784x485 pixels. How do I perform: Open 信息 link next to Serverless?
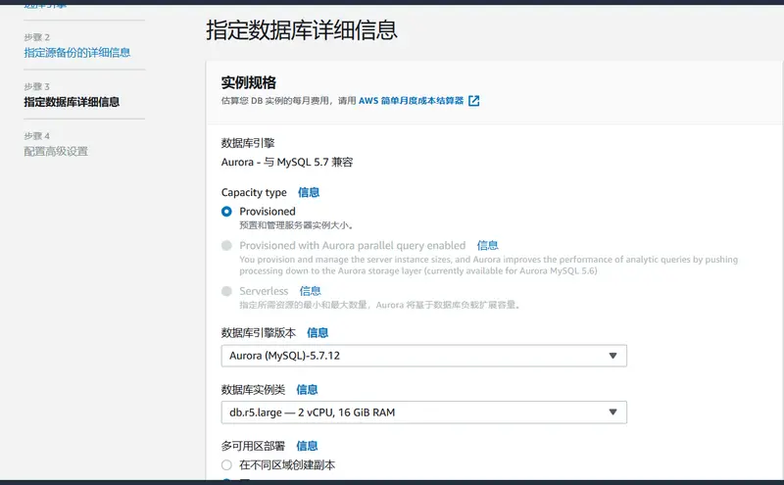pos(310,291)
